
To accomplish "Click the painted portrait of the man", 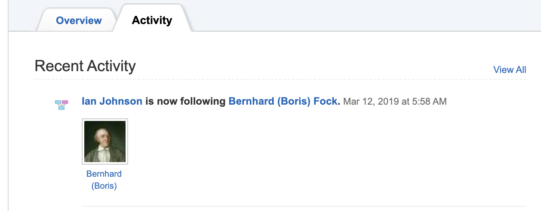I will coord(105,142).
